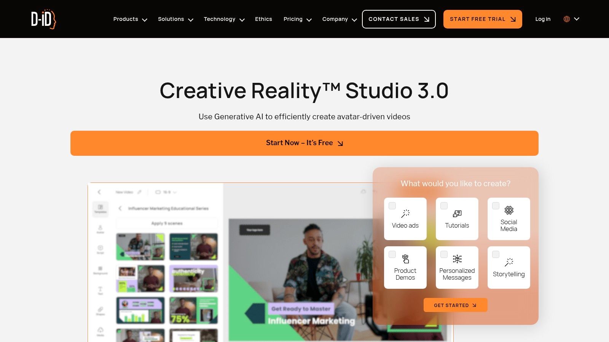Click the pencil icon beside New Video

pos(139,192)
